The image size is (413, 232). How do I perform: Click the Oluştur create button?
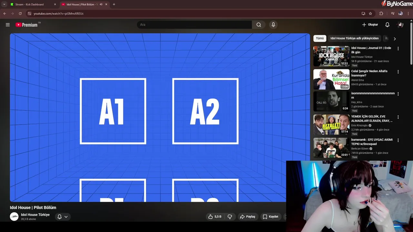(370, 25)
